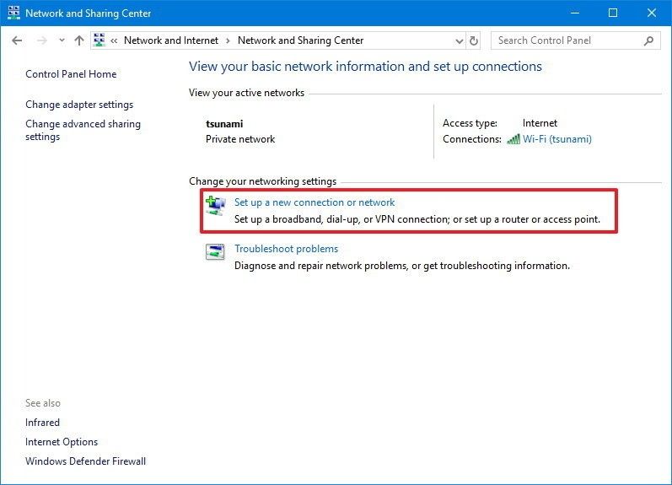Click the back navigation arrow
The height and width of the screenshot is (485, 672).
point(17,40)
